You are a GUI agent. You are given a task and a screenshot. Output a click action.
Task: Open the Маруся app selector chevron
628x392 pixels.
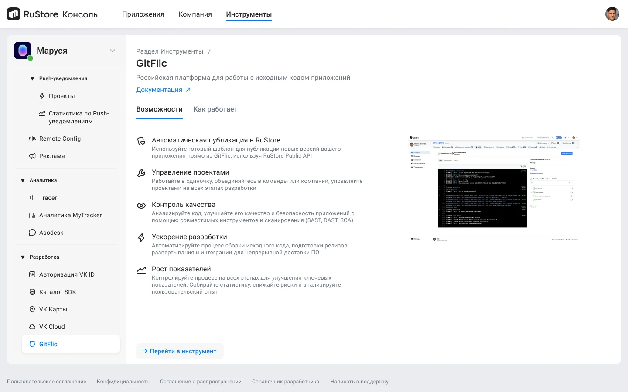pyautogui.click(x=113, y=51)
